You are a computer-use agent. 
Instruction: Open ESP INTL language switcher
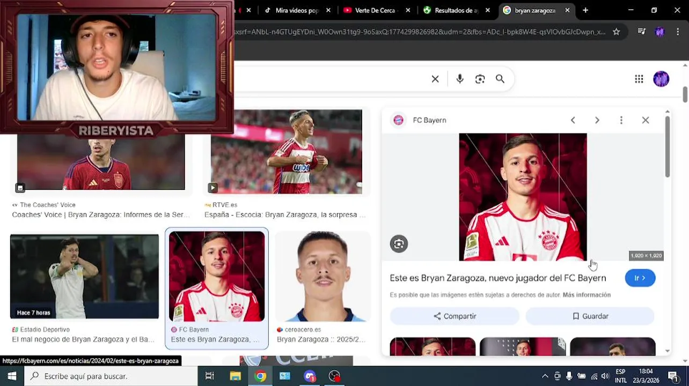pyautogui.click(x=620, y=376)
